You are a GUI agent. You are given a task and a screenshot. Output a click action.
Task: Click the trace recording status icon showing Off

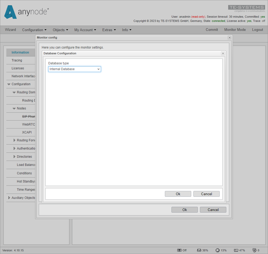180,250
